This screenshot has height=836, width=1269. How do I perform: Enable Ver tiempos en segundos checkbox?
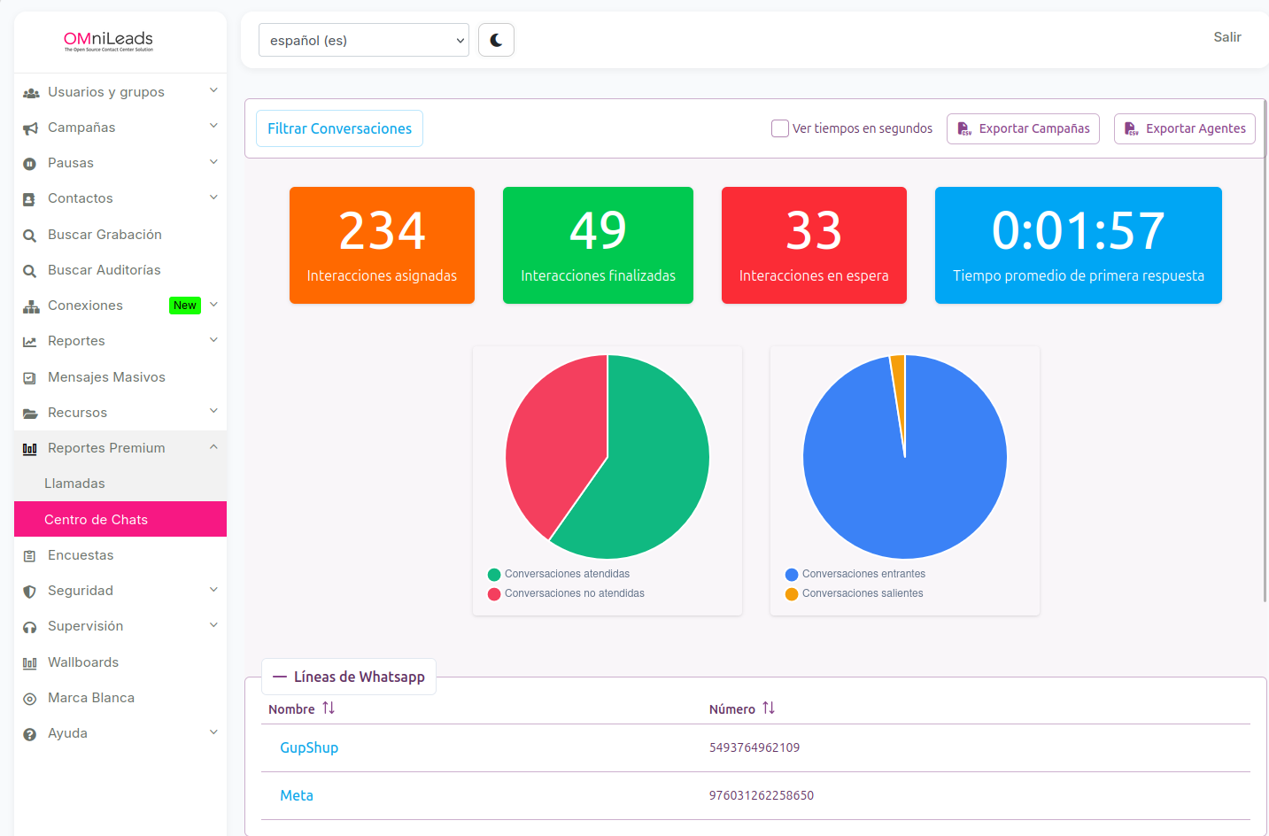(780, 128)
